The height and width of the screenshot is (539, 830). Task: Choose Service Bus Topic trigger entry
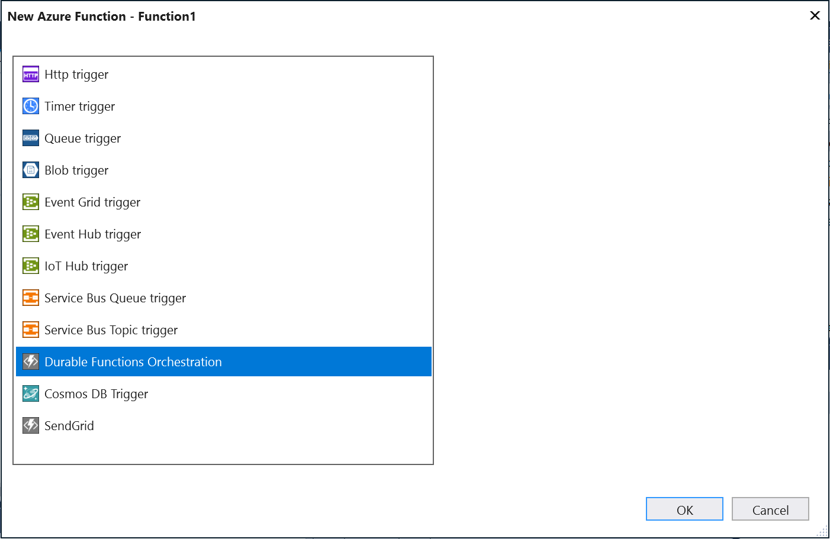224,330
